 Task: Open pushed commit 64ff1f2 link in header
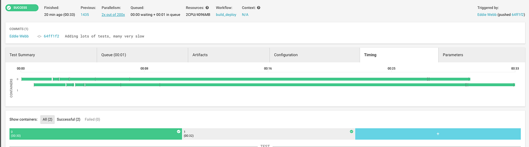(518, 14)
